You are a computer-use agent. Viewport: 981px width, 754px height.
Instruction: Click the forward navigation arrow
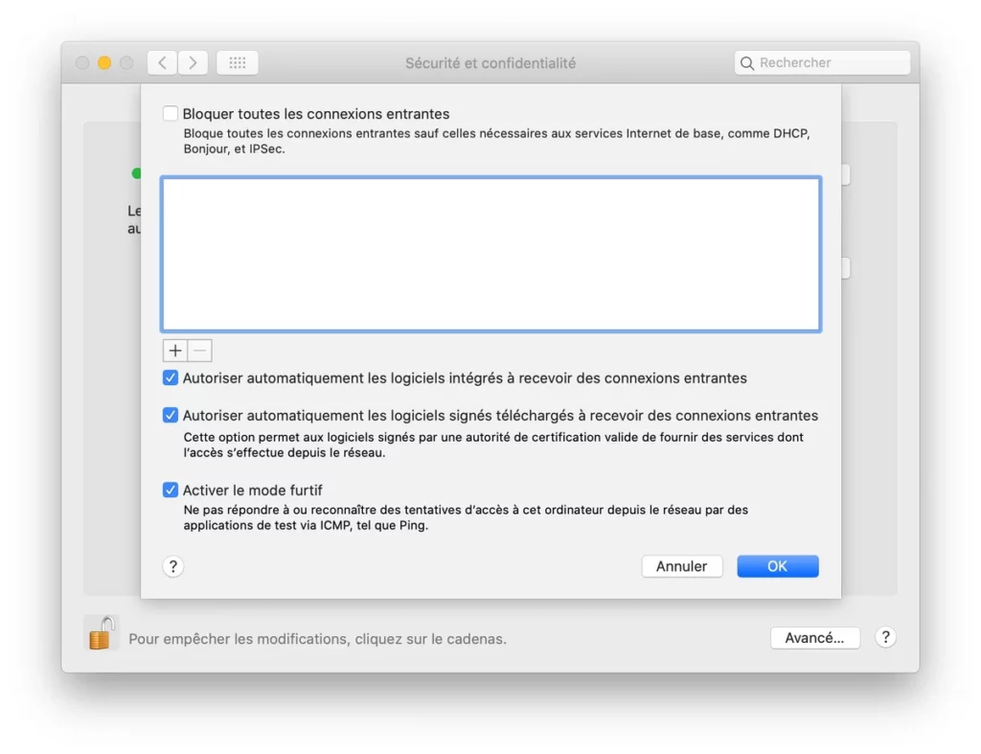point(193,63)
